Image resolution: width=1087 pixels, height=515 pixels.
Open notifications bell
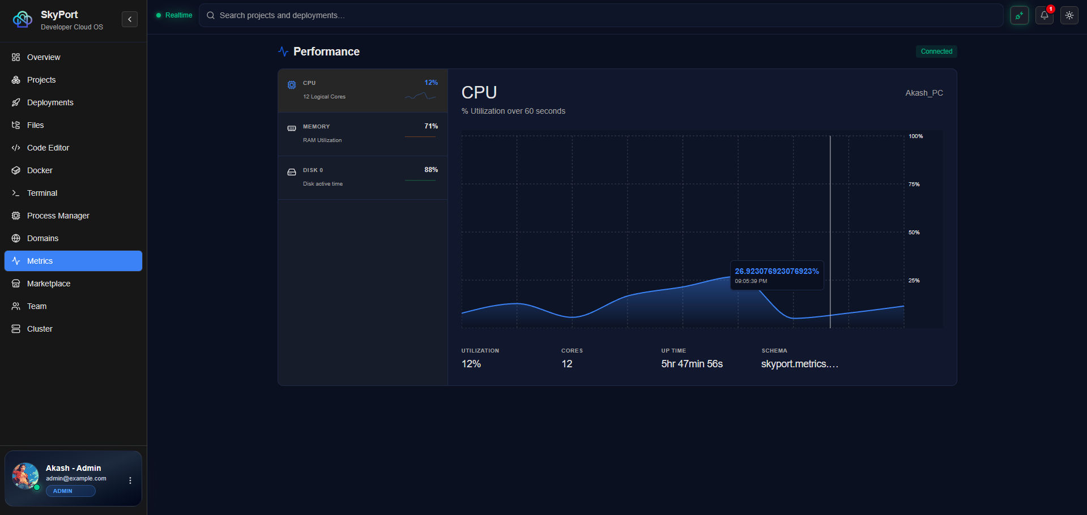[1045, 15]
